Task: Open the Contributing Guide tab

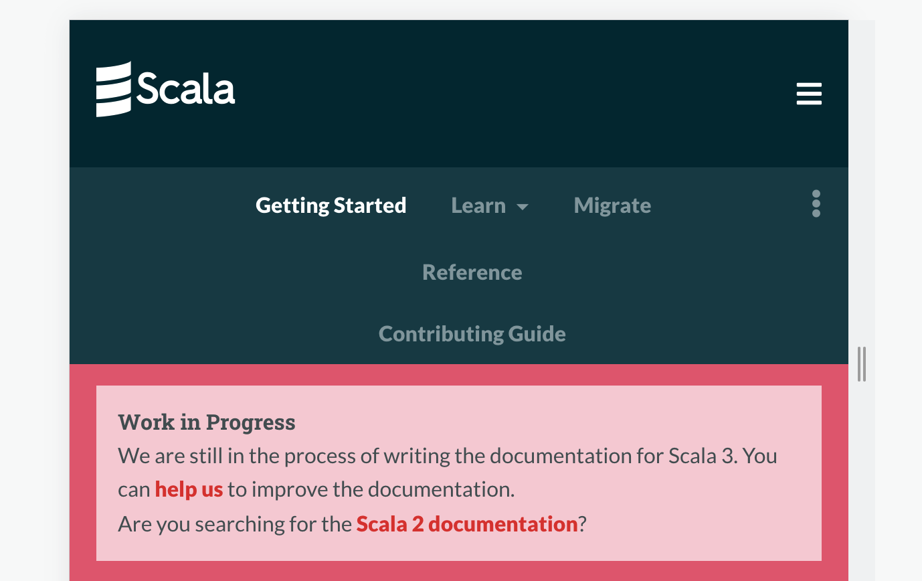Action: [472, 334]
